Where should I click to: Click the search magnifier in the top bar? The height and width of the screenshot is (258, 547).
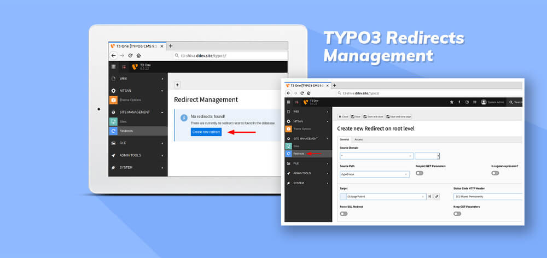pos(511,102)
